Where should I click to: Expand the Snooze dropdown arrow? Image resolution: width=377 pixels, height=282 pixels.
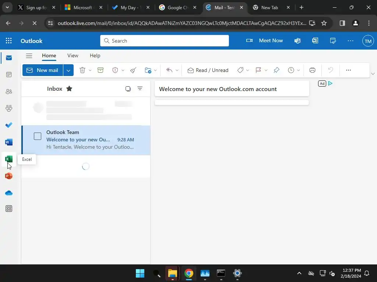tap(298, 70)
